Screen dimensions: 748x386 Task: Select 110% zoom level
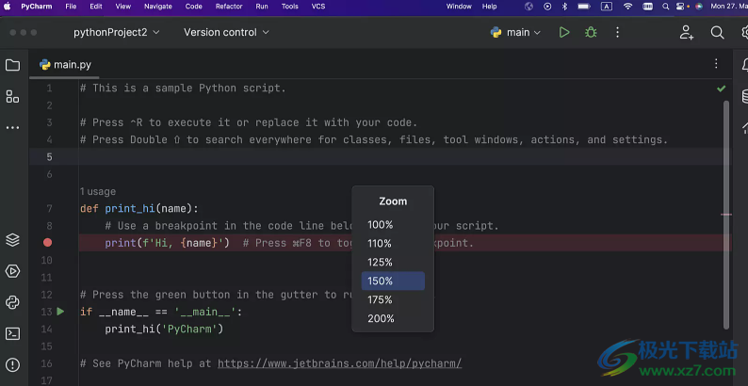[x=393, y=244]
